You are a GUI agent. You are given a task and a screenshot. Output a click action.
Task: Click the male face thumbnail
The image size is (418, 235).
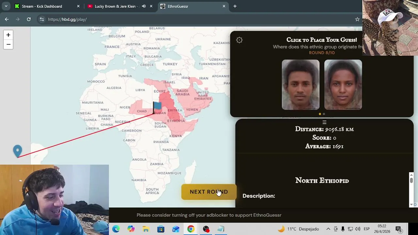(x=301, y=85)
